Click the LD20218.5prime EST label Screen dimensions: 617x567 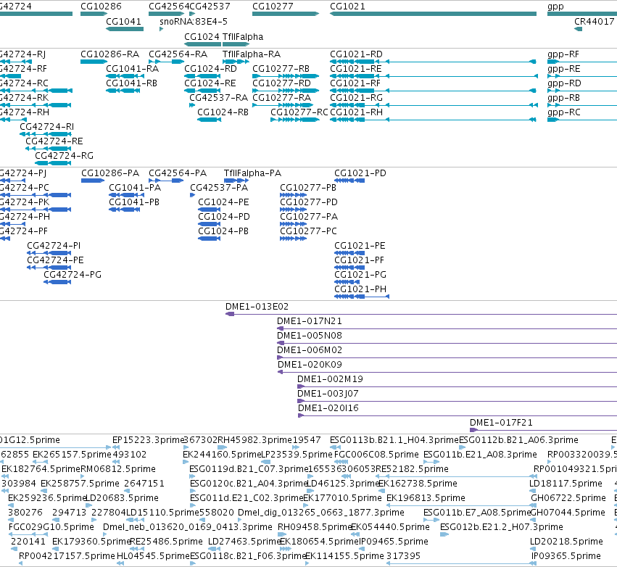566,542
